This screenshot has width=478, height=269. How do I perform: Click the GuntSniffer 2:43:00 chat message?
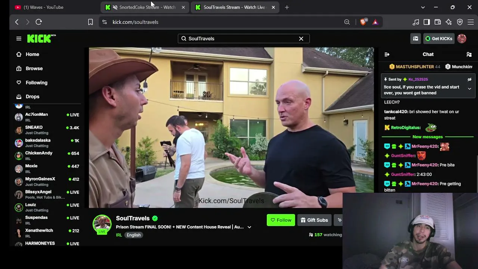408,174
